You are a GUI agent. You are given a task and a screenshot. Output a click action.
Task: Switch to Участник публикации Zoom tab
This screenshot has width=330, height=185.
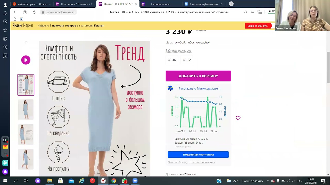(203, 4)
